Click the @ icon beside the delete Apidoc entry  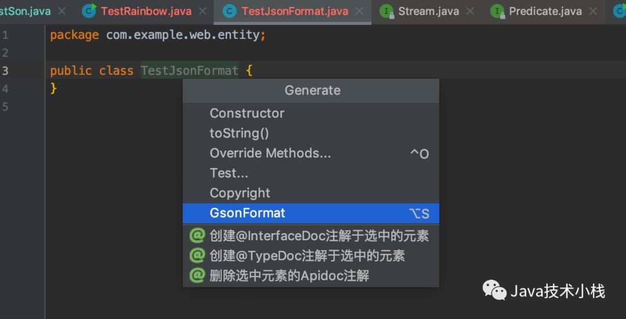click(198, 275)
